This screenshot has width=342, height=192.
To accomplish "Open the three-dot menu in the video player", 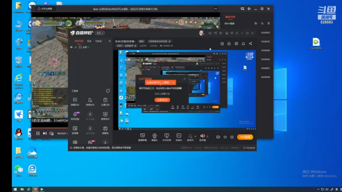I will (x=215, y=9).
